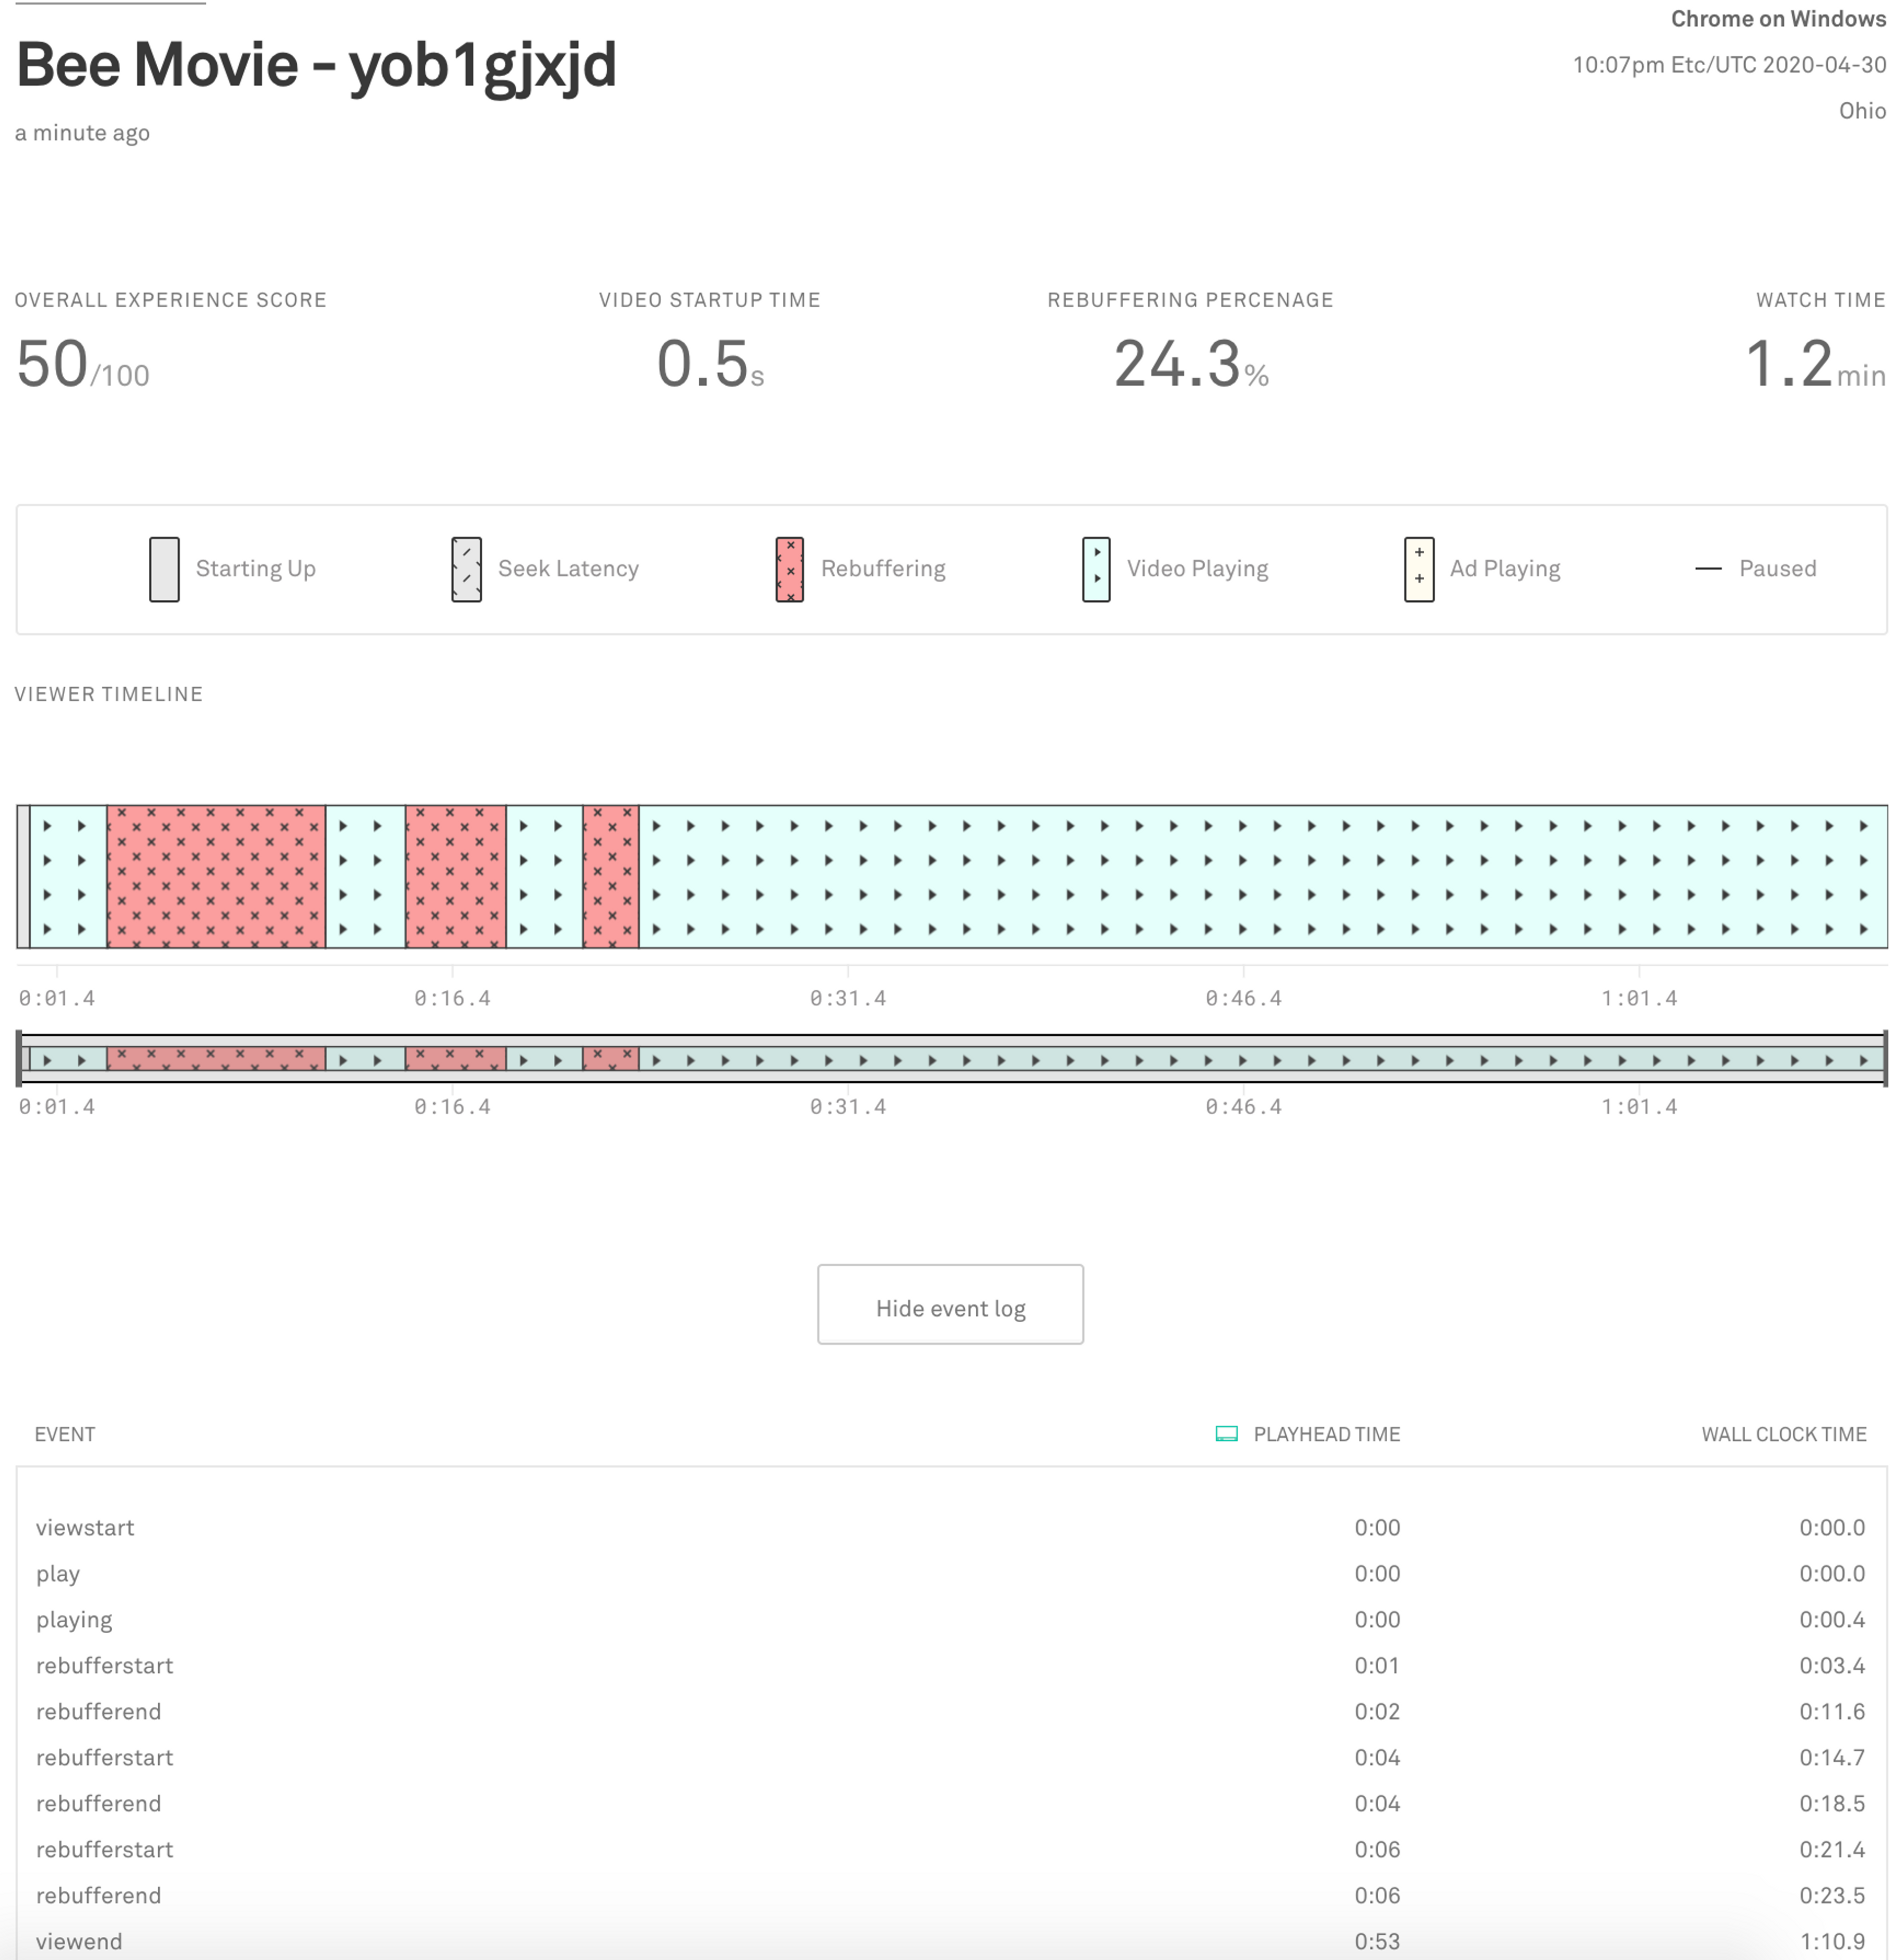The height and width of the screenshot is (1960, 1899).
Task: Click the Paused legend dash icon
Action: click(x=1708, y=569)
